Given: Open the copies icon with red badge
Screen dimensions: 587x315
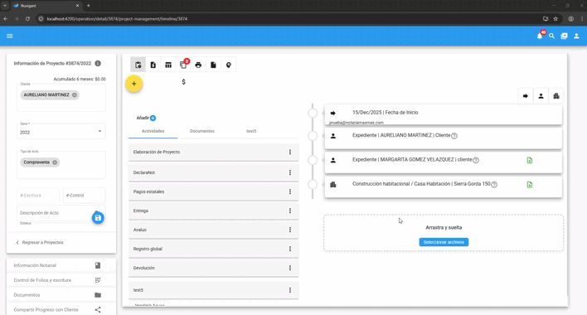Looking at the screenshot, I should coord(183,65).
